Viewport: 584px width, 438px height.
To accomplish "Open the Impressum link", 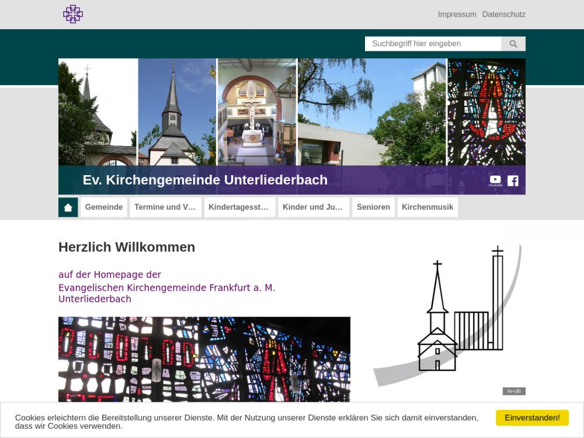I will point(457,15).
